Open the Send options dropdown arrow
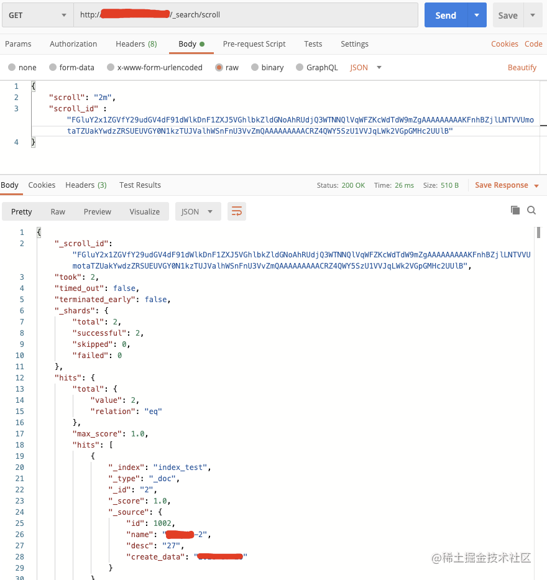This screenshot has width=547, height=580. pos(477,15)
